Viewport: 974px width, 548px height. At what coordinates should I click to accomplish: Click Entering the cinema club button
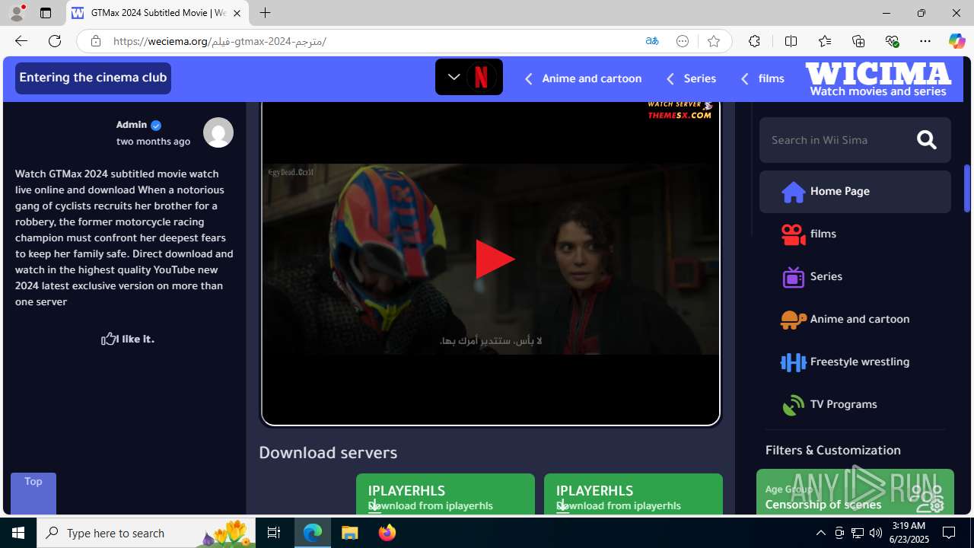click(93, 78)
